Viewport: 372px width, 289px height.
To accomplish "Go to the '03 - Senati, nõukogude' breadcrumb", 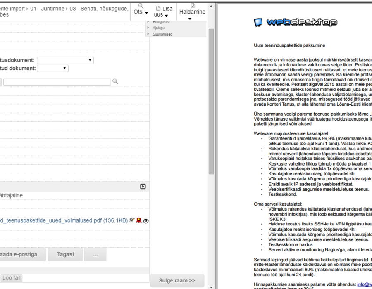I will [99, 9].
